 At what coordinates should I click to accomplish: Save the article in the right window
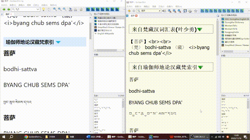185,11
